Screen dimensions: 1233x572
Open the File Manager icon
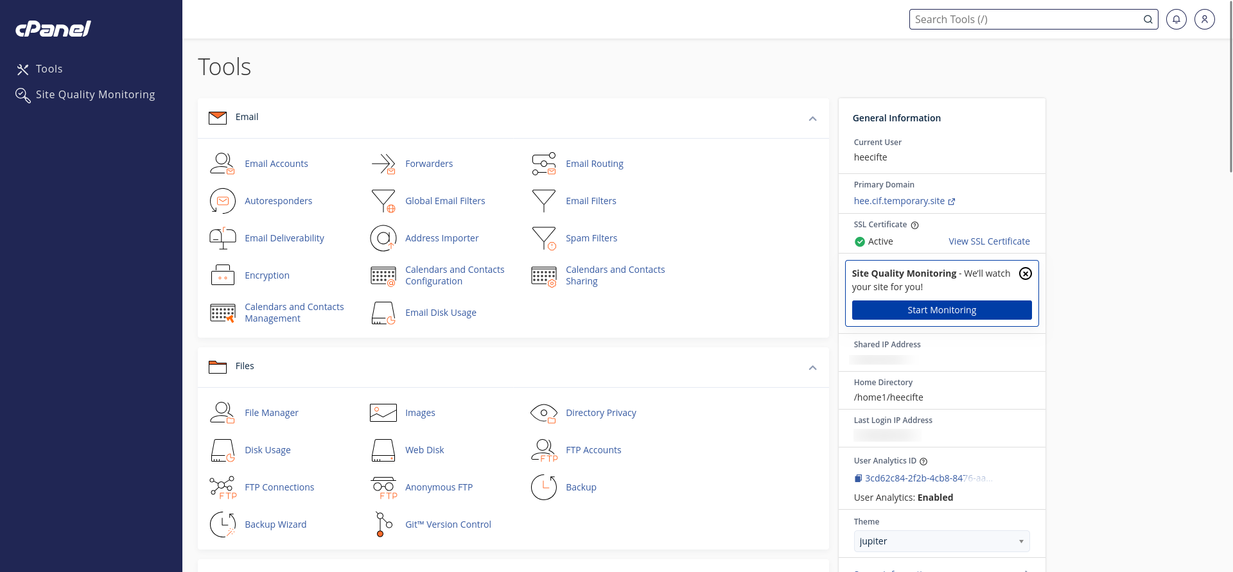pyautogui.click(x=222, y=413)
